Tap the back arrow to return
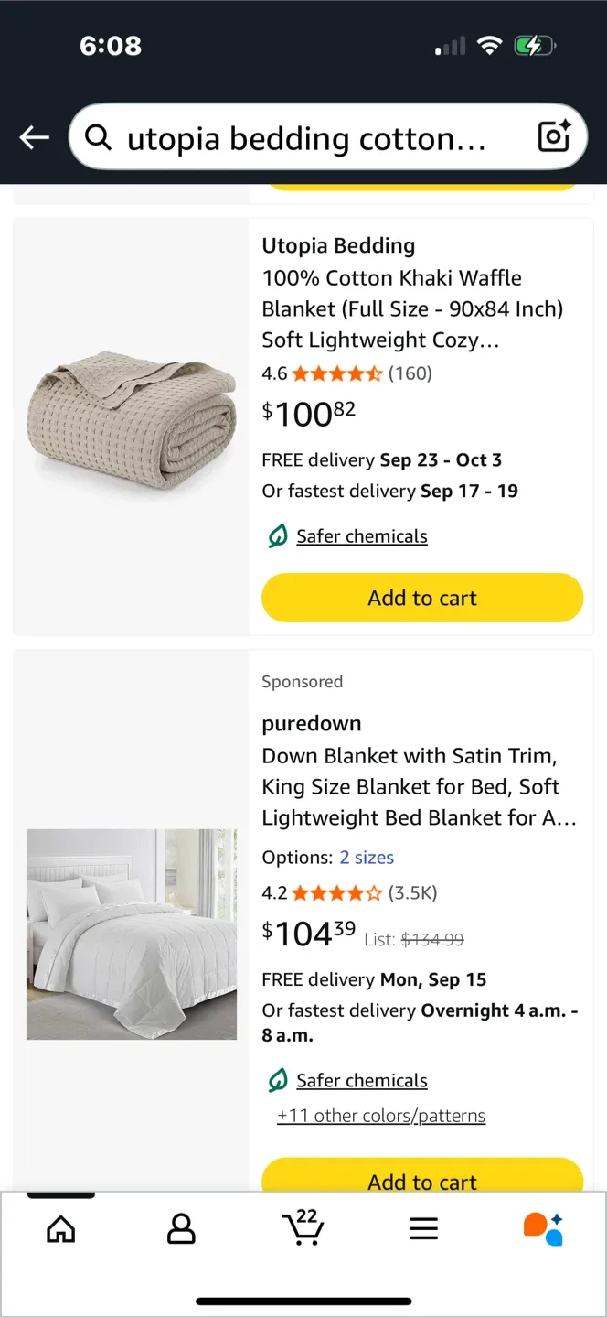The width and height of the screenshot is (607, 1318). pos(34,137)
